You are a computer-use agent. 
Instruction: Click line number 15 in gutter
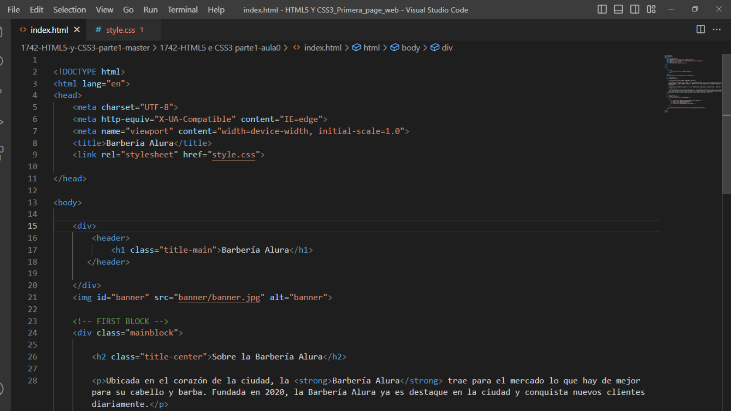pos(32,226)
